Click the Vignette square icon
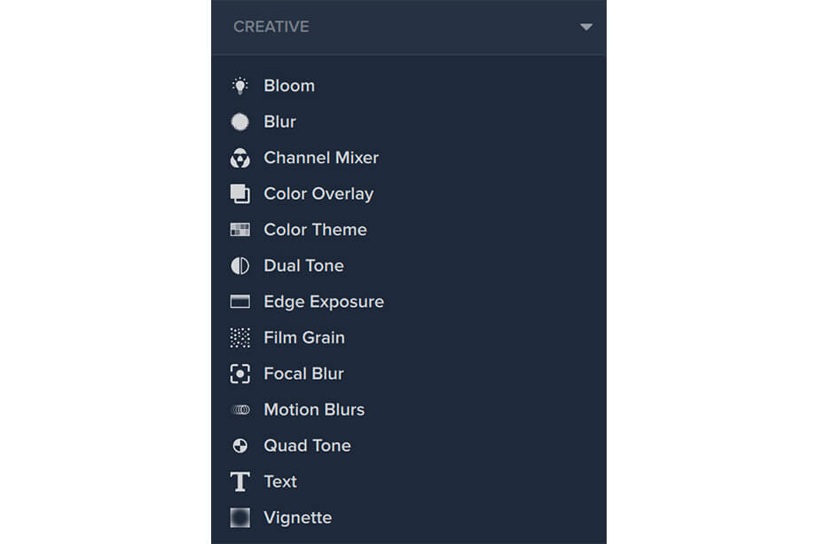Screen dimensions: 816x544 click(239, 517)
